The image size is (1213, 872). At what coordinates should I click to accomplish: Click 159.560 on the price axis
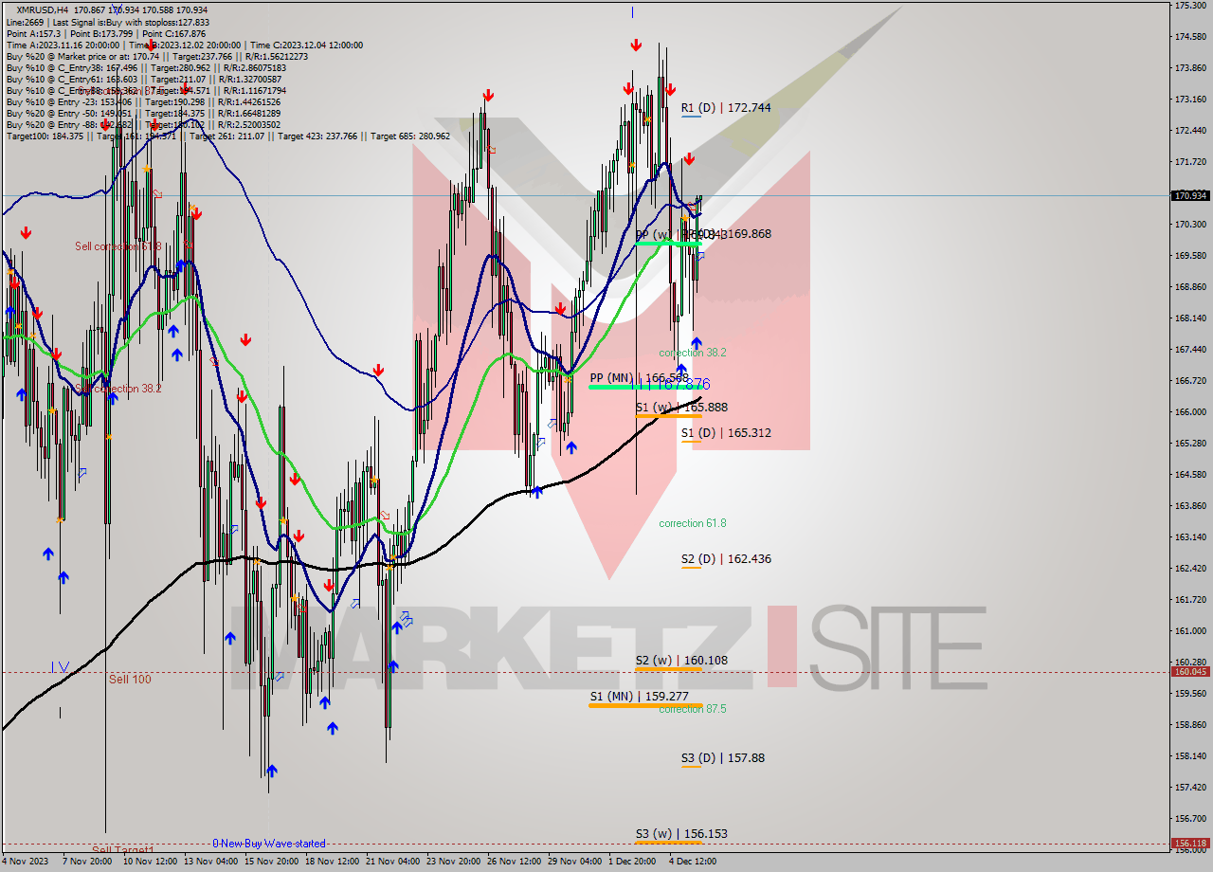pos(1190,694)
